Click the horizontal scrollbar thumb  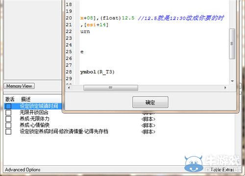click(111, 88)
